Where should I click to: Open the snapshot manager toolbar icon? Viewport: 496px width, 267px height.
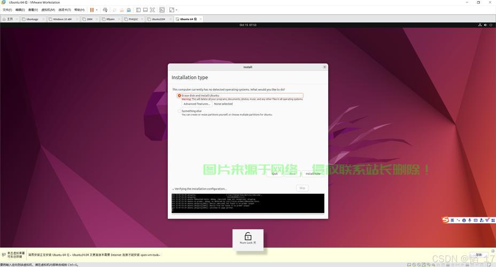[x=129, y=10]
